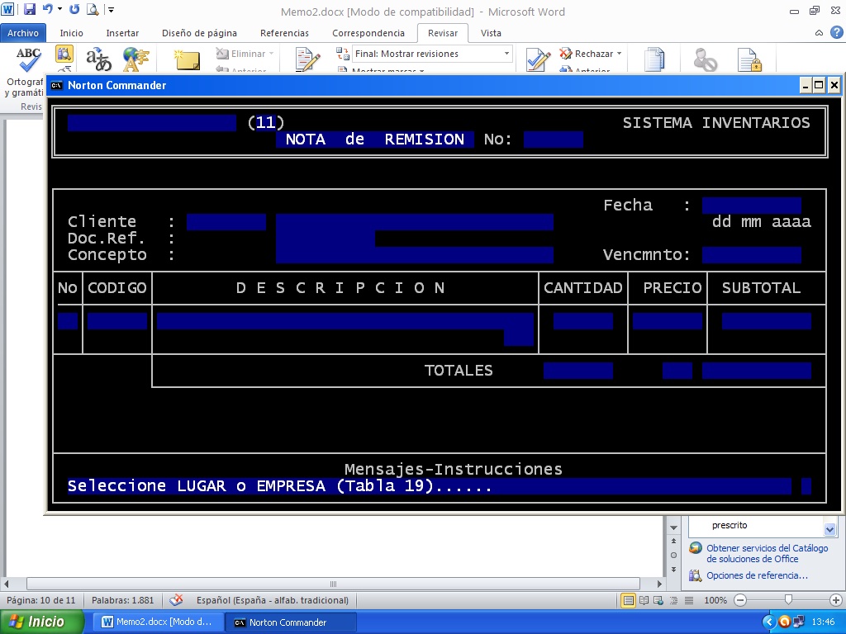This screenshot has height=634, width=846.
Task: Click the 'Opciones de referencia...' link
Action: coord(757,575)
